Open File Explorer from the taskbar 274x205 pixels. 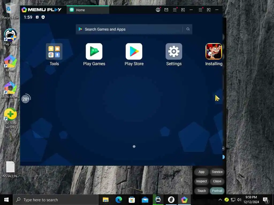(105, 200)
